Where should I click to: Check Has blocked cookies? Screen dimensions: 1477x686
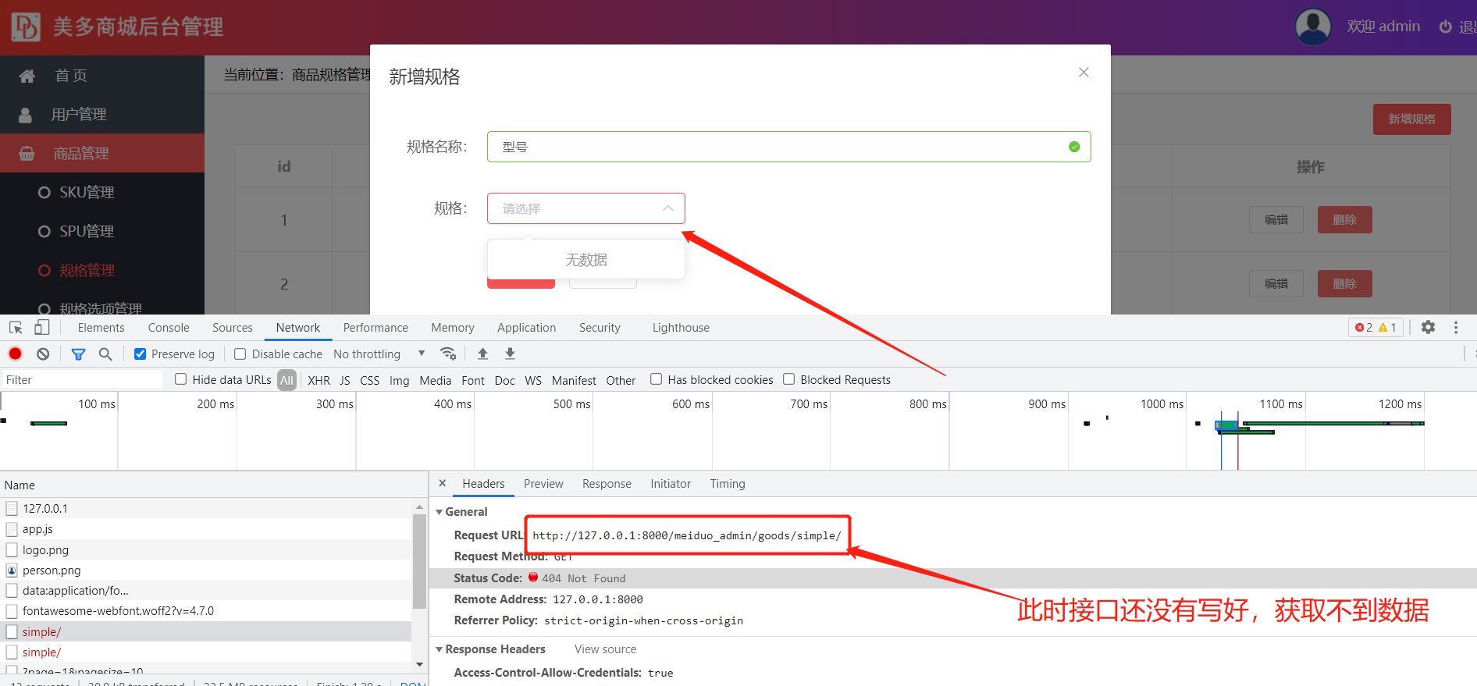[x=657, y=379]
